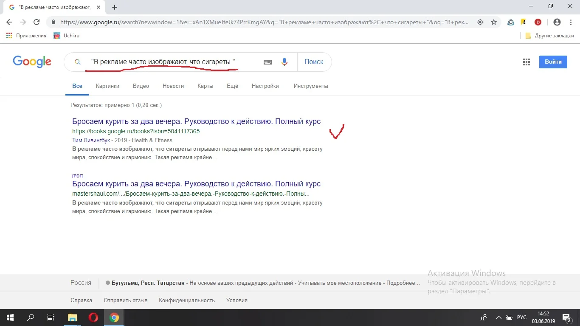Viewport: 580px width, 326px height.
Task: Open the blue triangular extension icon
Action: (x=511, y=22)
